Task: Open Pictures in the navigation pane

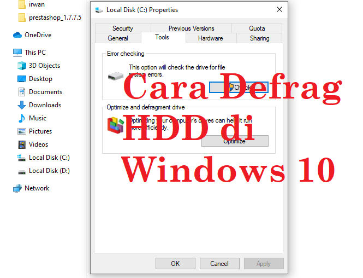Action: [x=40, y=131]
